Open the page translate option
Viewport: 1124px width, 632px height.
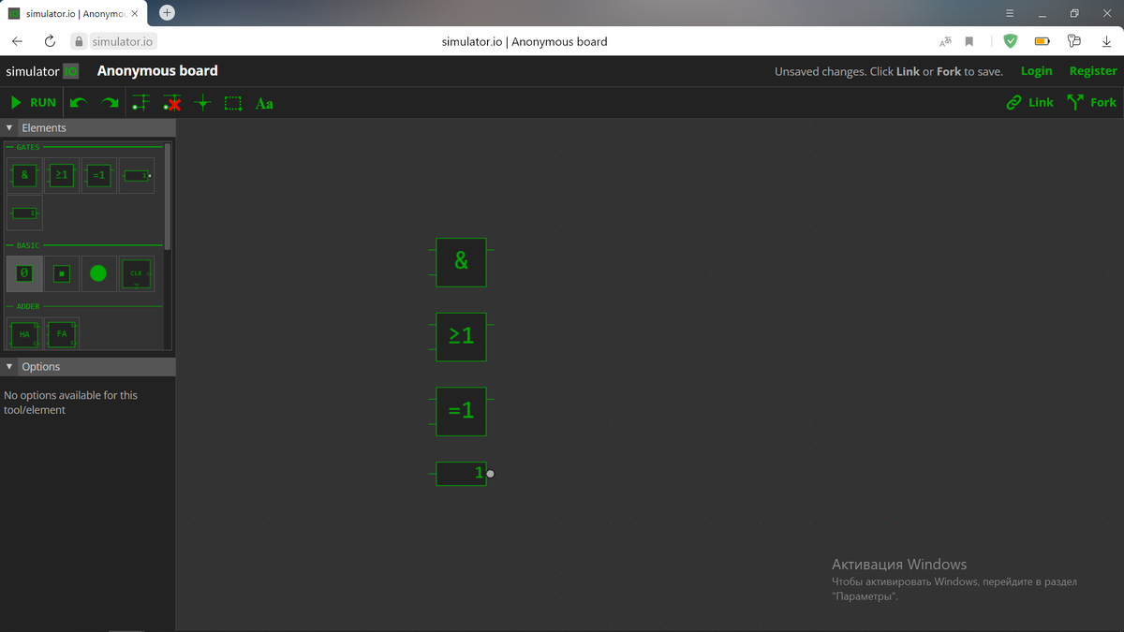[945, 41]
